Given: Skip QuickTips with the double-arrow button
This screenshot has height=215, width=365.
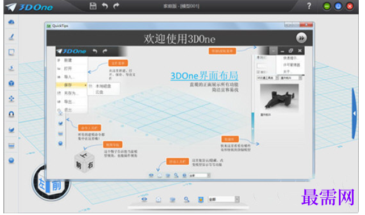Looking at the screenshot, I should click(x=301, y=38).
